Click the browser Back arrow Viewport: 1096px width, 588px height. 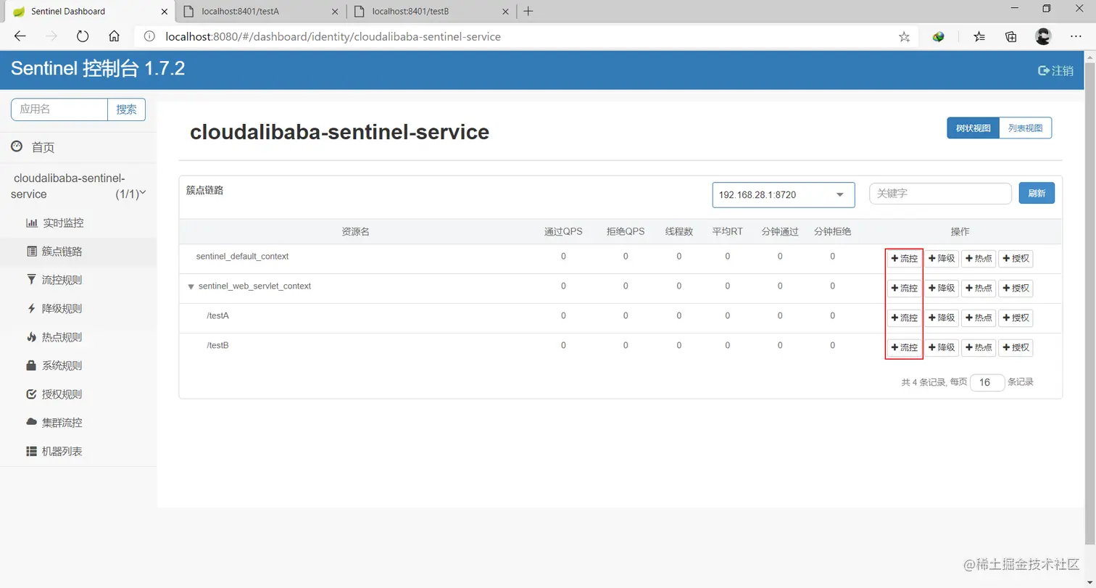[20, 36]
